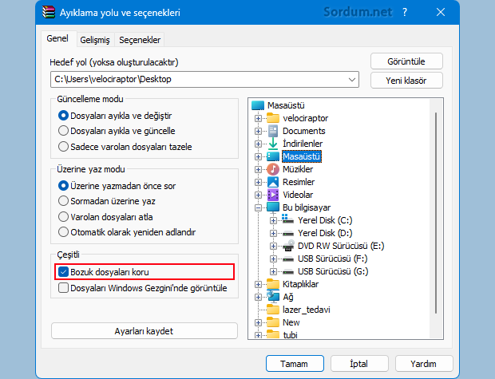
Task: Close the dialog with the X button
Action: point(441,12)
